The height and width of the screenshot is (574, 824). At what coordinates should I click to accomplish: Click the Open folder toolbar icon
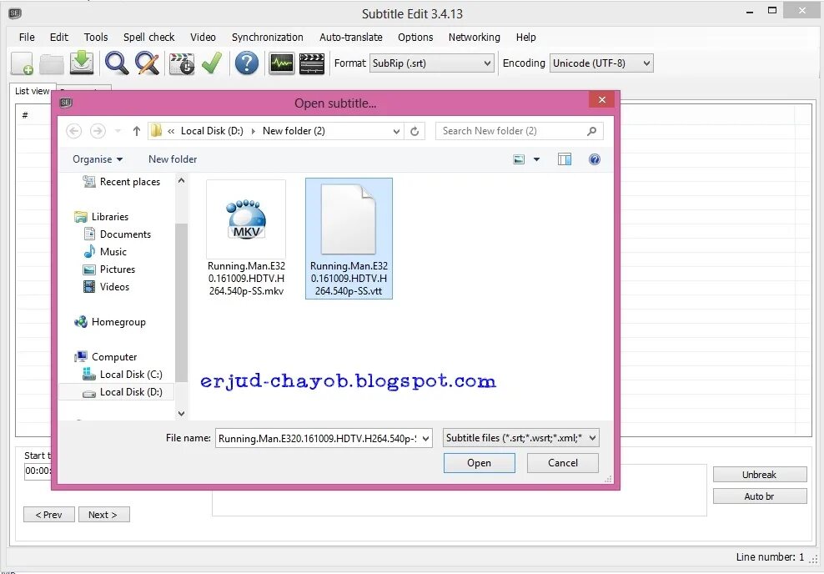coord(52,63)
